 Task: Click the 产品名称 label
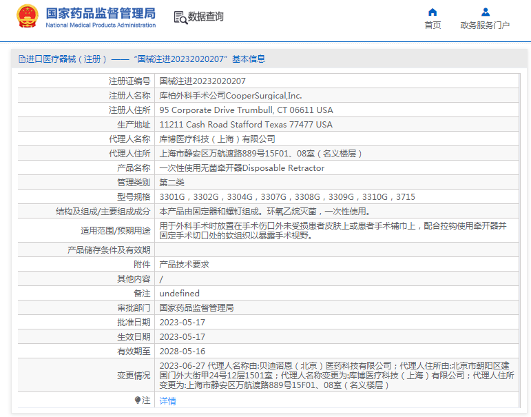134,168
